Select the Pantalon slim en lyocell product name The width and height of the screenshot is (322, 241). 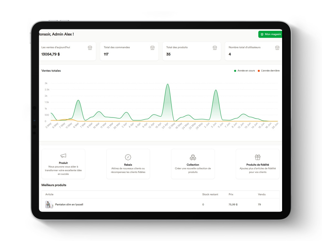pyautogui.click(x=69, y=204)
